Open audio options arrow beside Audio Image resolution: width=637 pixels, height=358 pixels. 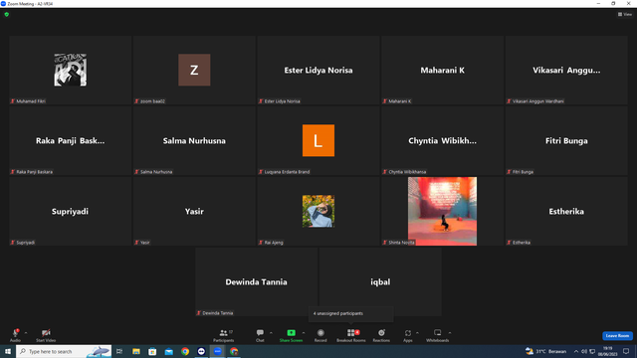tap(26, 333)
